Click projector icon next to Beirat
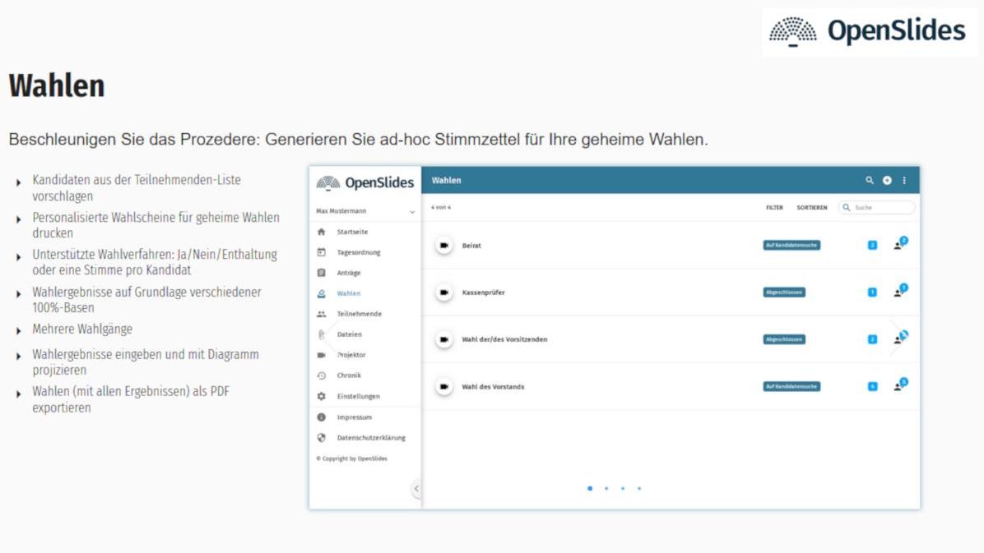 pos(444,246)
